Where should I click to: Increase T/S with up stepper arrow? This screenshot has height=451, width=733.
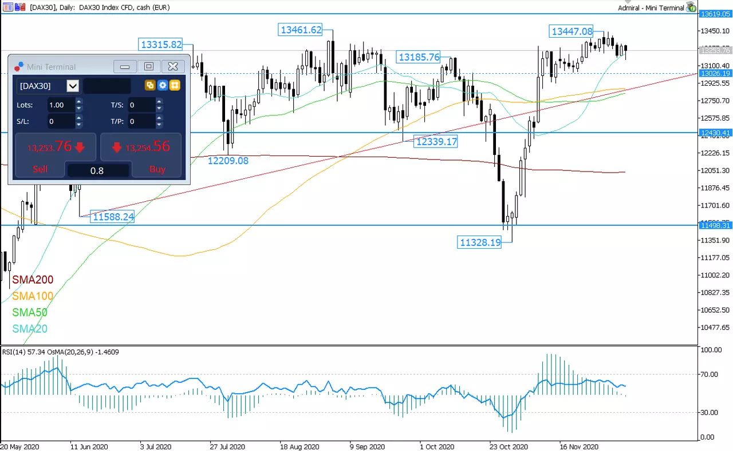tap(160, 102)
